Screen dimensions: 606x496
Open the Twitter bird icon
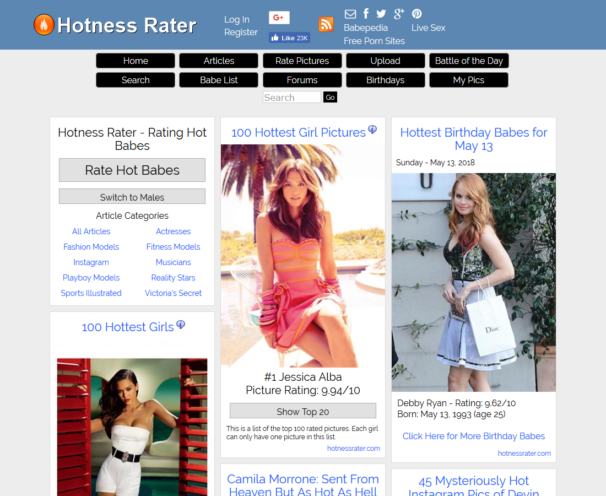(x=381, y=14)
